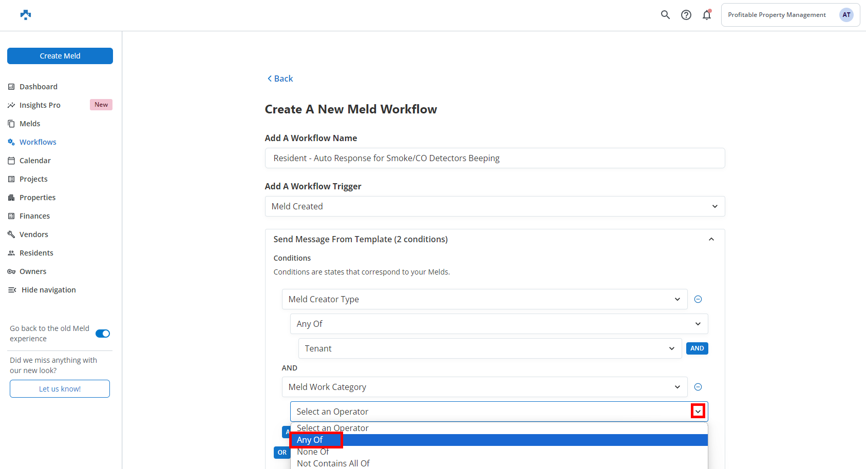866x469 pixels.
Task: Expand the Workflow Trigger dropdown
Action: click(x=495, y=206)
